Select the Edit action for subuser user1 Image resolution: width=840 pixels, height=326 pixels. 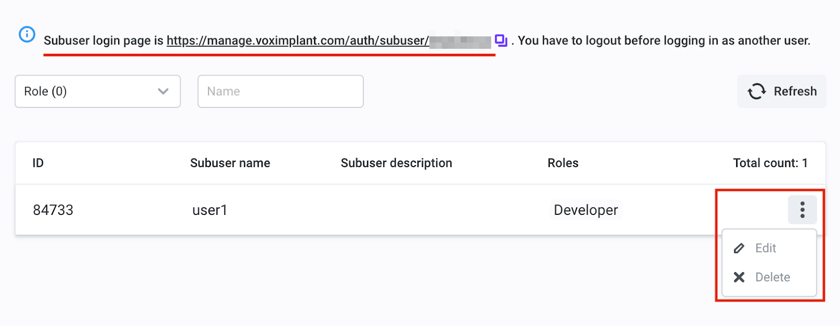point(766,248)
